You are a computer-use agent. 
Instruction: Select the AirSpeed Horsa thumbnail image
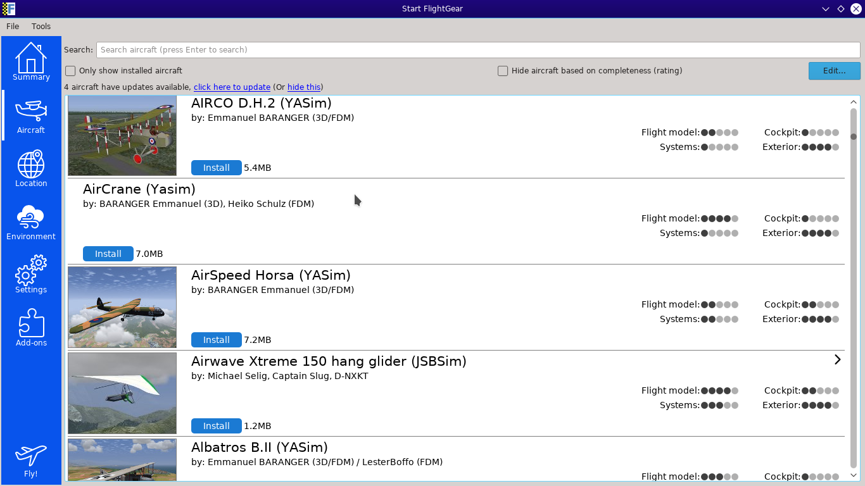click(122, 308)
